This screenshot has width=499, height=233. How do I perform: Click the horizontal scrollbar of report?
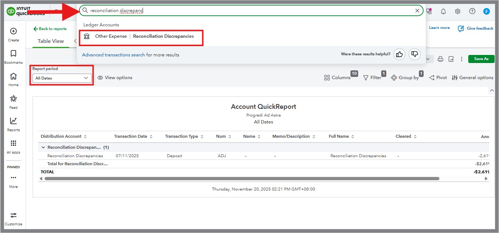pyautogui.click(x=241, y=179)
